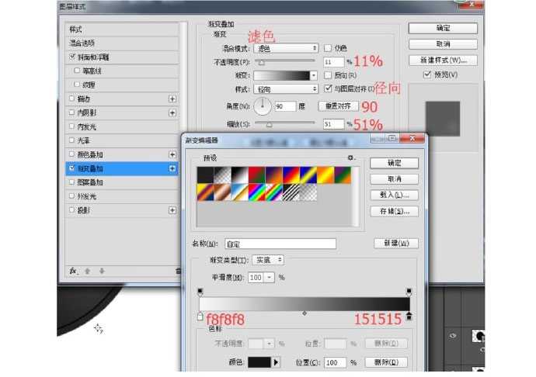Viewport: 536px width, 377px height.
Task: Select the right black color stop 151515
Action: (x=409, y=316)
